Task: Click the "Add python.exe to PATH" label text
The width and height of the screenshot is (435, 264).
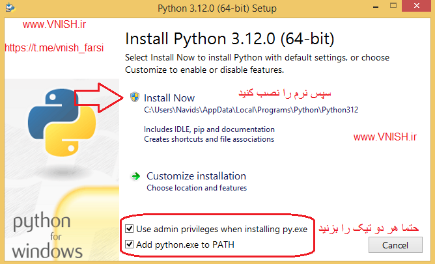Action: [x=185, y=244]
